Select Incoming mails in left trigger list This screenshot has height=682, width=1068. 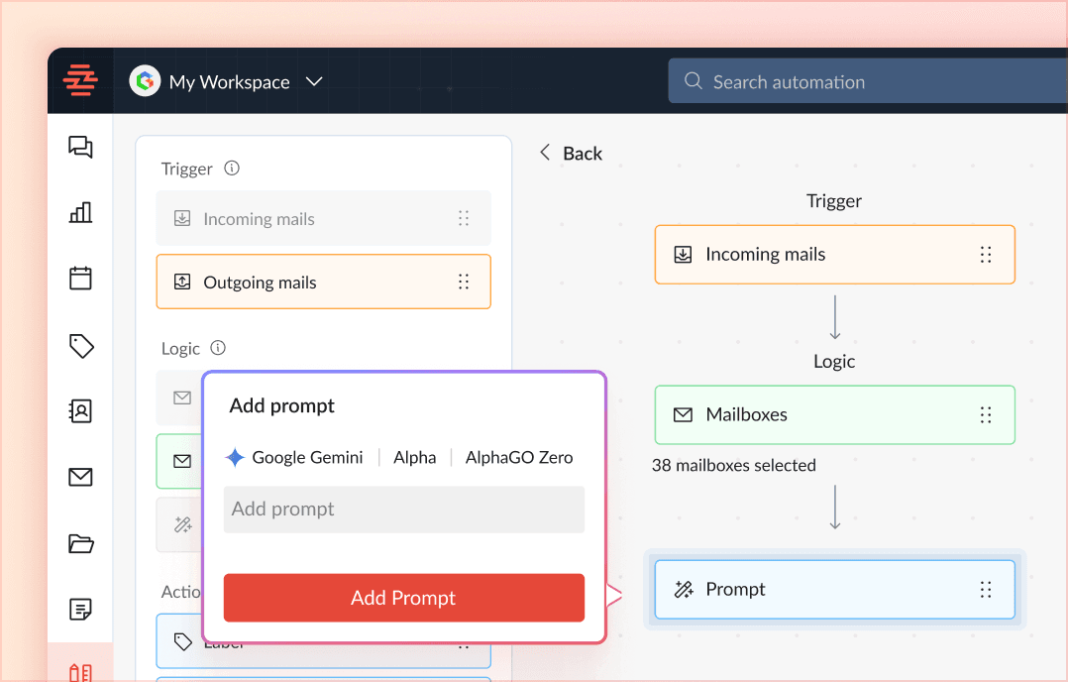tap(324, 219)
